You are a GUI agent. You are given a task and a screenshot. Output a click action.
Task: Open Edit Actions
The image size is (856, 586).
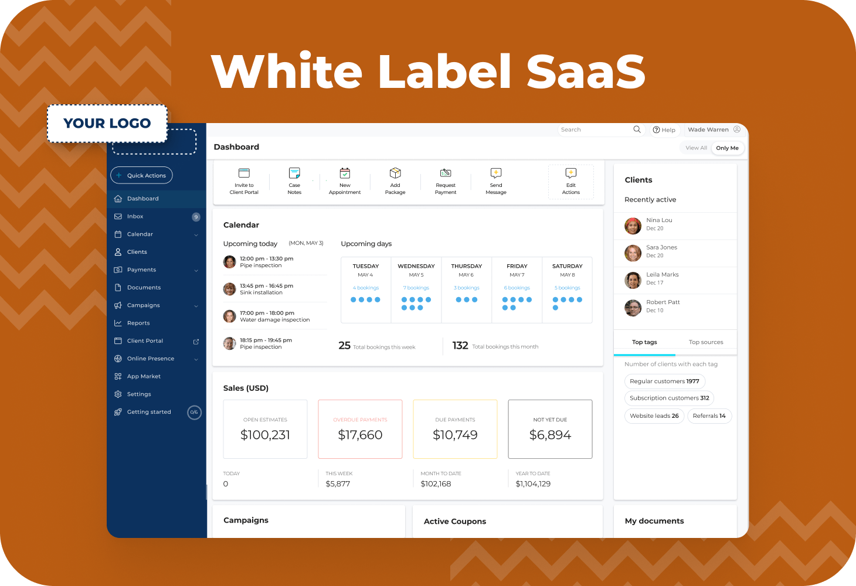point(571,182)
